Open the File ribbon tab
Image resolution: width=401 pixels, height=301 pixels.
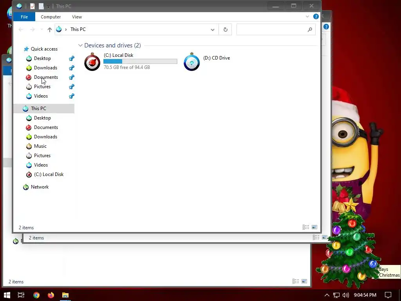click(x=24, y=17)
